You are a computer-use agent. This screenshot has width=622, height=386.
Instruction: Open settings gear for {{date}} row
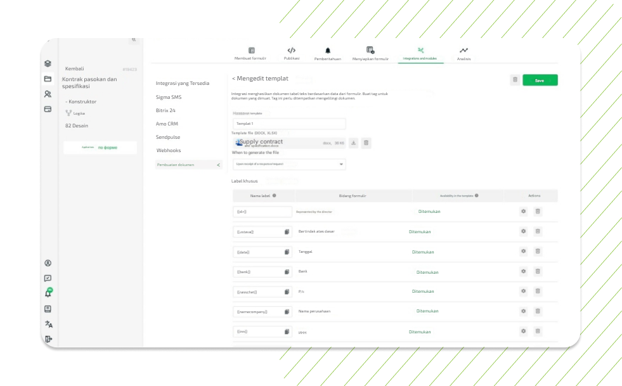click(x=523, y=252)
